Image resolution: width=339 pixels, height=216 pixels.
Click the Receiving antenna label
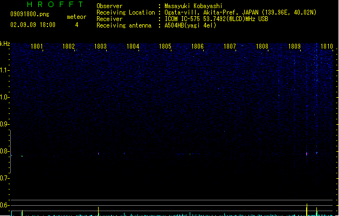pos(124,25)
